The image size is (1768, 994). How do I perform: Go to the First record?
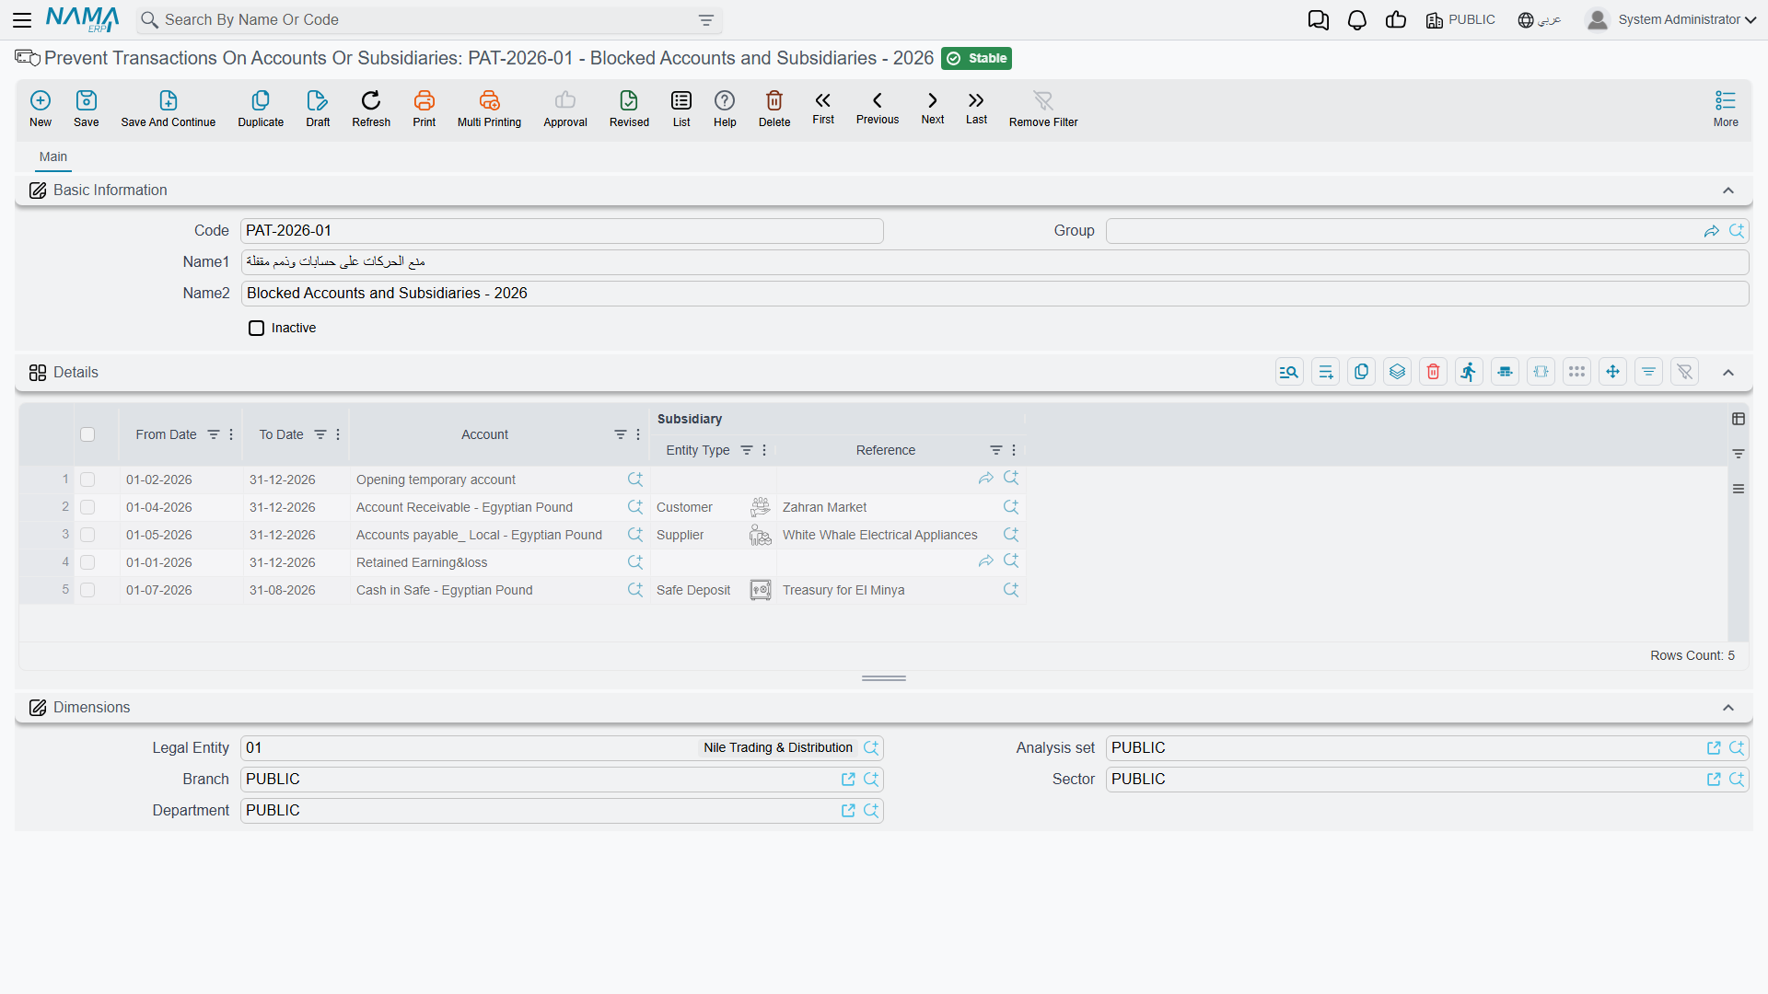823,107
